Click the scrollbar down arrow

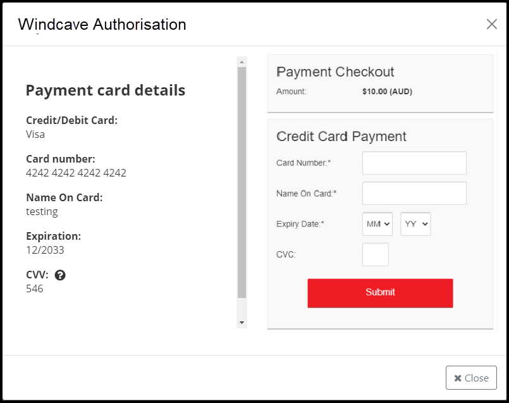point(242,323)
